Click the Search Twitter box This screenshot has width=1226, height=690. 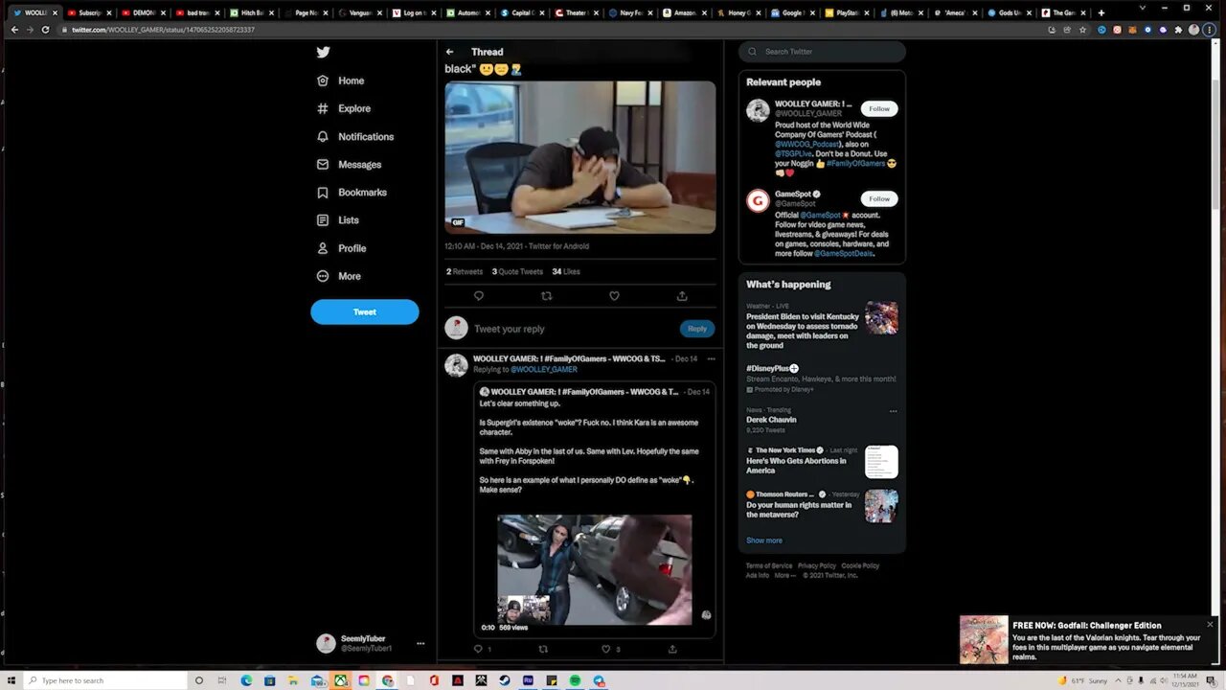pyautogui.click(x=822, y=52)
